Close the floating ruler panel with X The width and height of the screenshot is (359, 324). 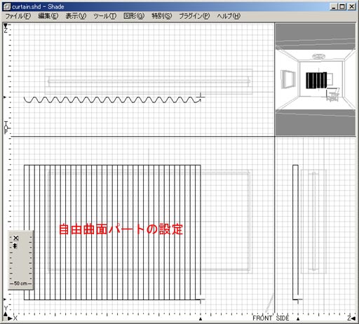click(x=15, y=238)
